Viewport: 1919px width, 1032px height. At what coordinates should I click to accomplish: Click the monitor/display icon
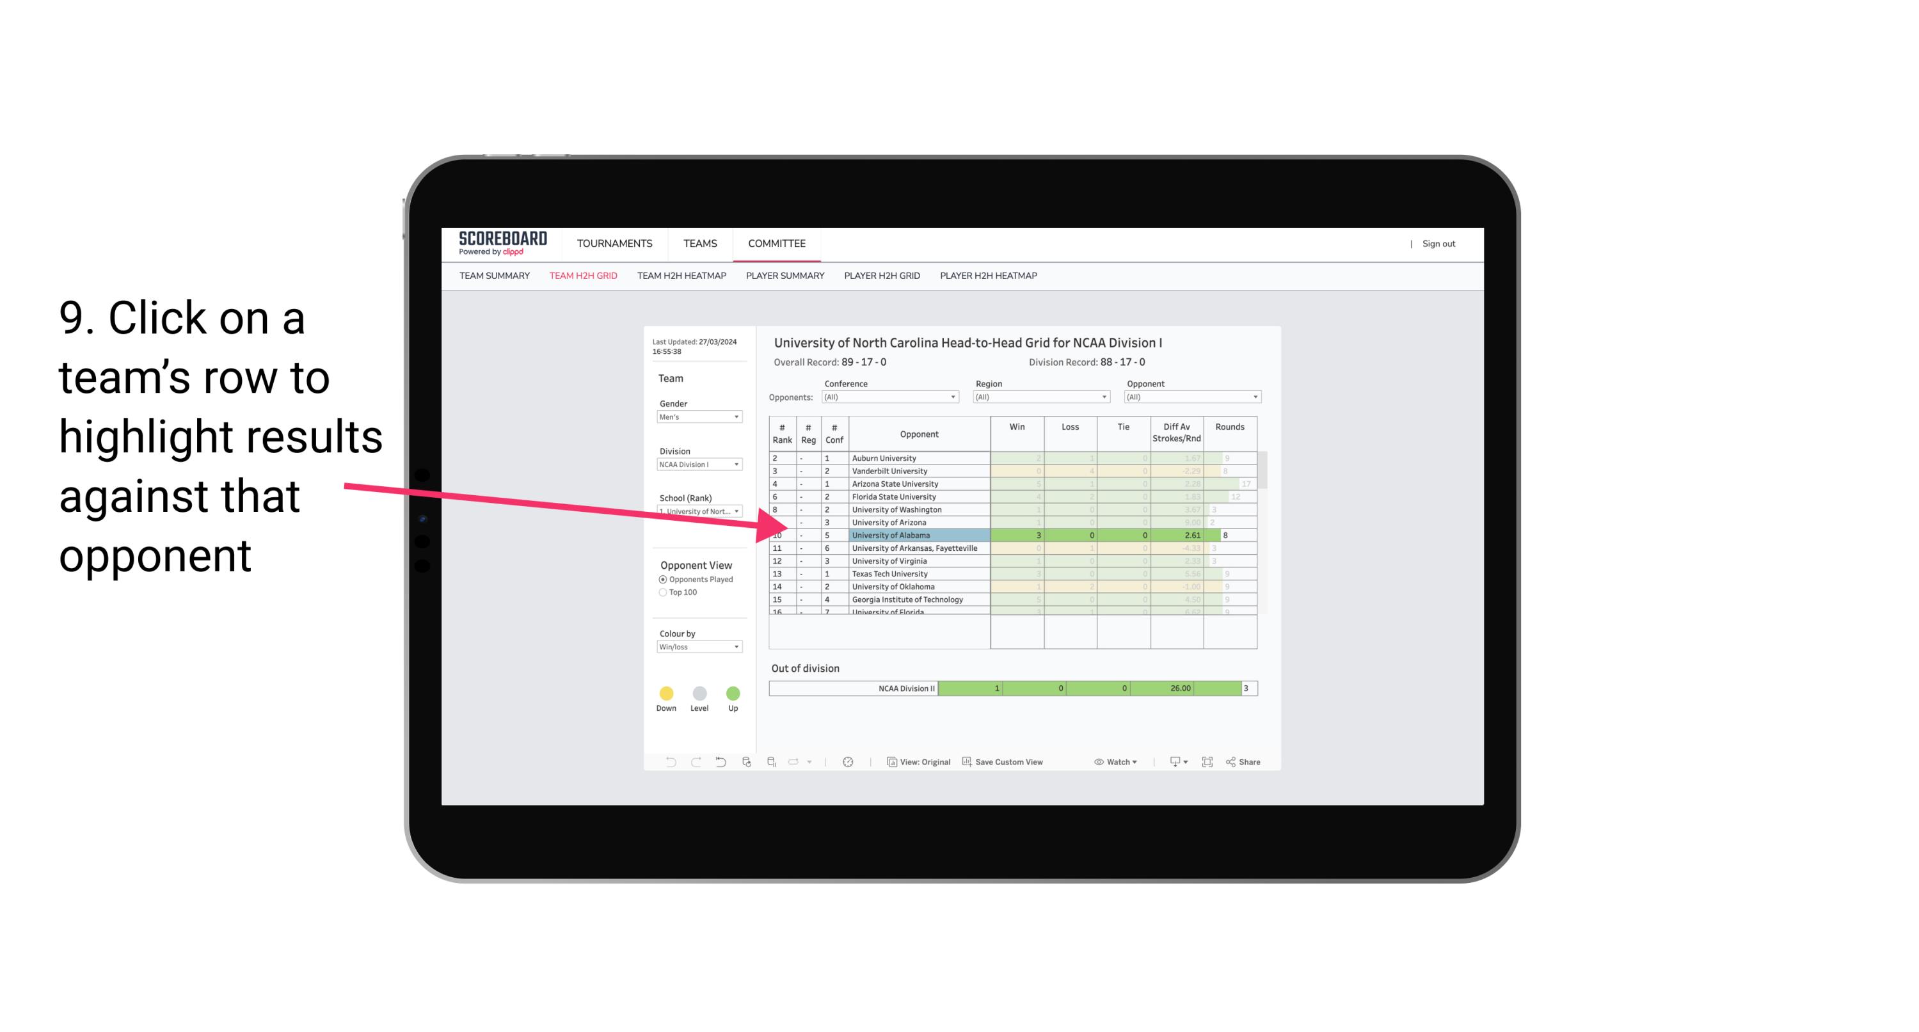[x=1169, y=763]
